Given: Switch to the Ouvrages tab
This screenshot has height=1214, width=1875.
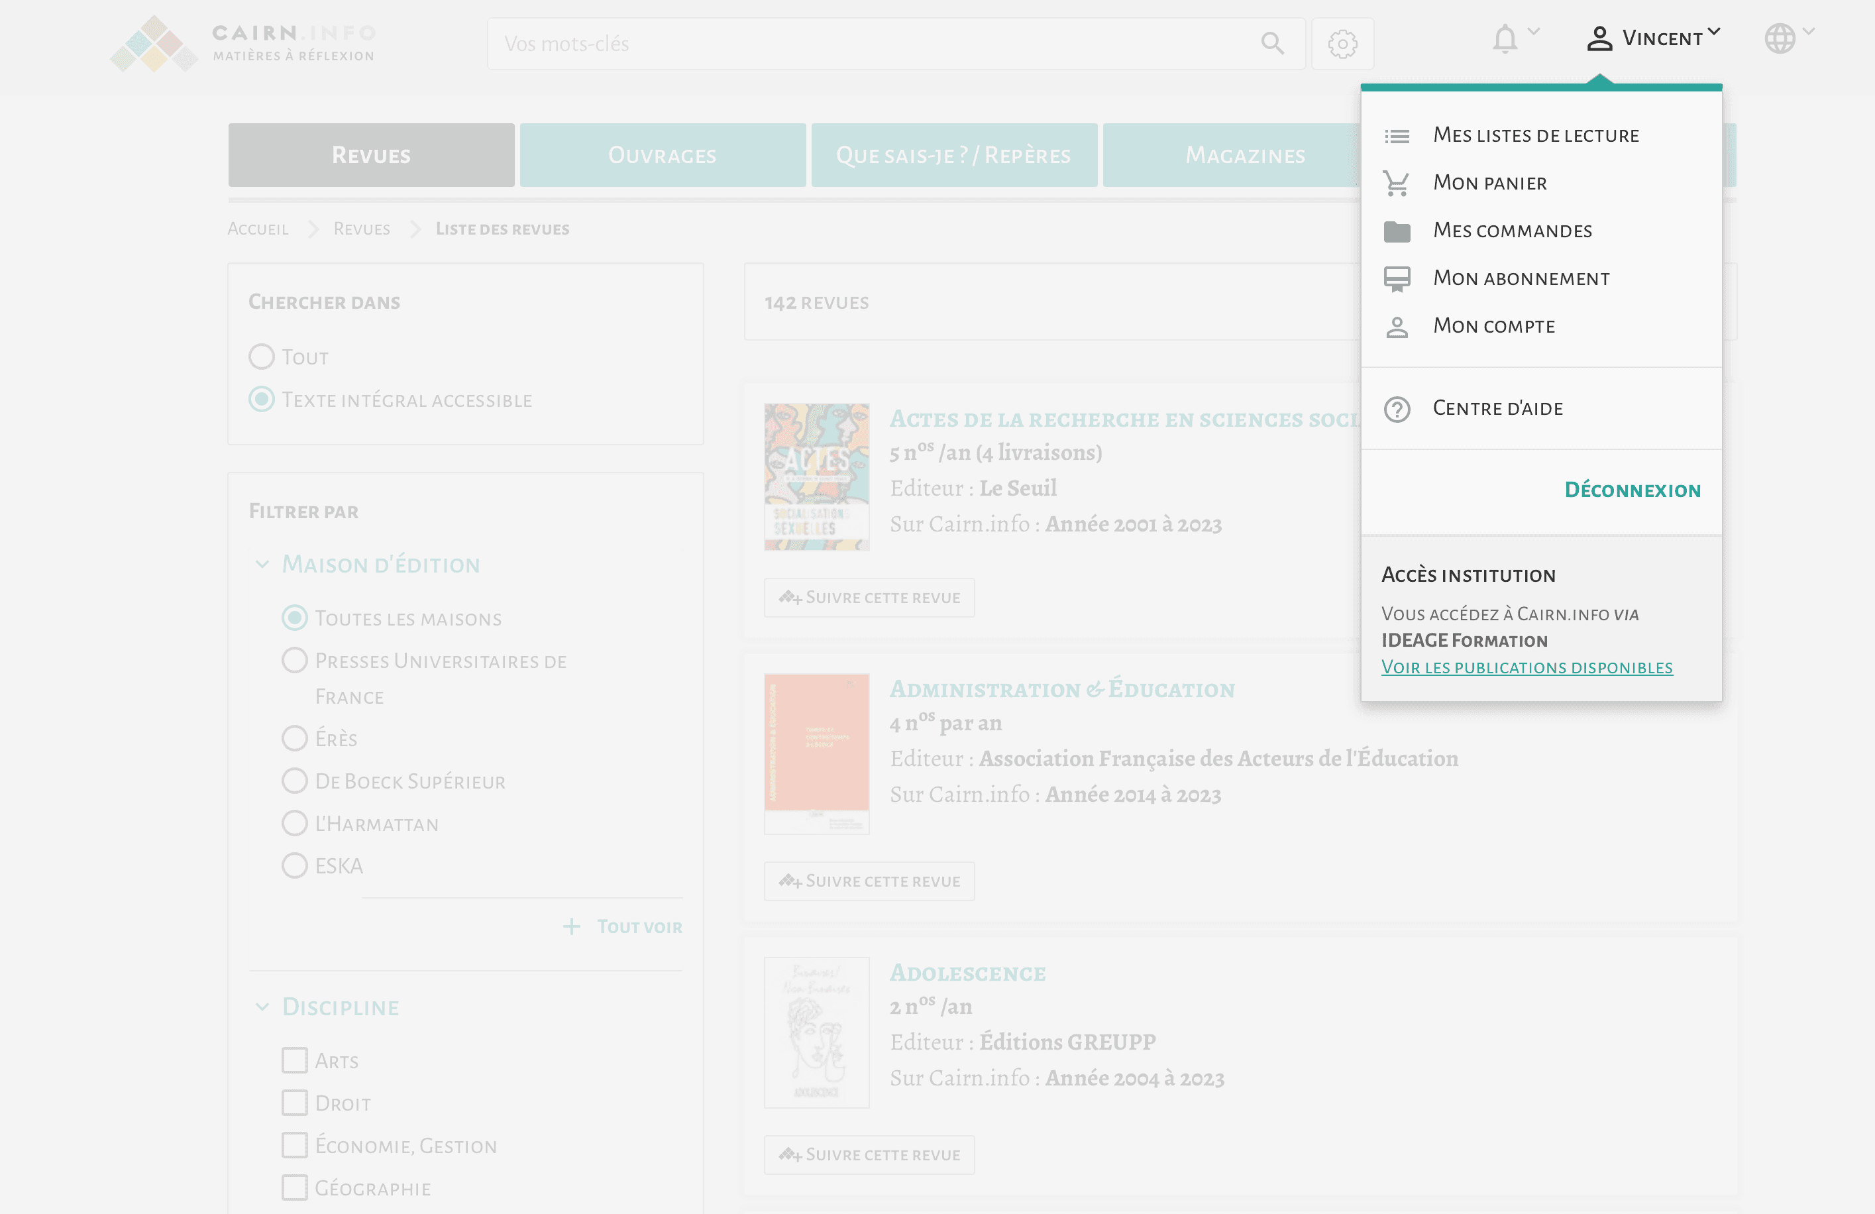Looking at the screenshot, I should (x=662, y=155).
